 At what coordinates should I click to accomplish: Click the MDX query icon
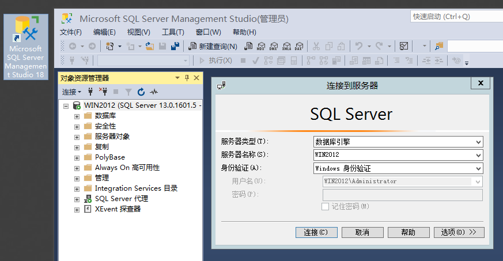(261, 46)
